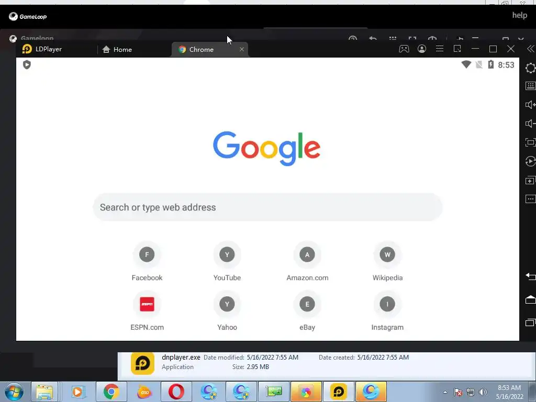The height and width of the screenshot is (402, 536).
Task: Click the Google logo
Action: click(266, 148)
